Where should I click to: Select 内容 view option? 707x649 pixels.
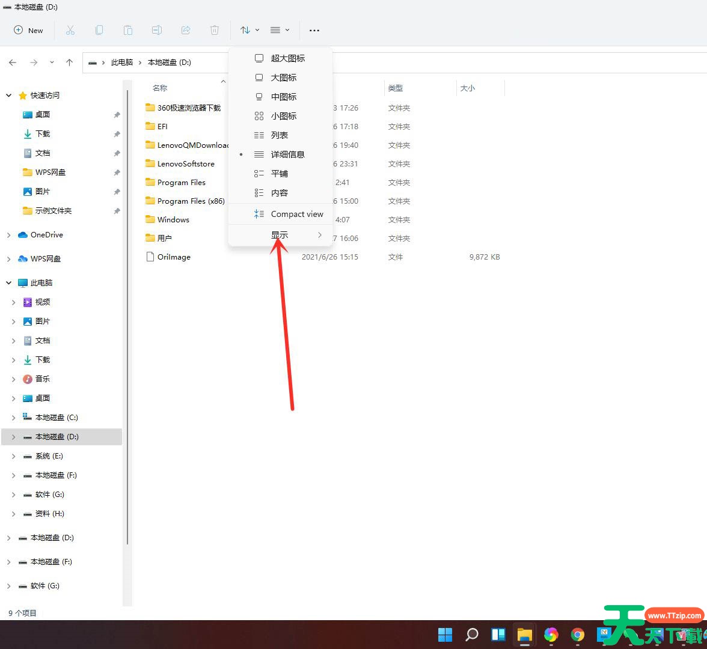point(280,193)
